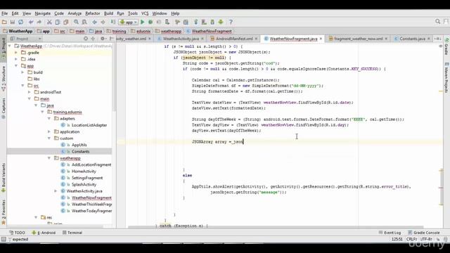Image resolution: width=450 pixels, height=253 pixels.
Task: Switch to WeatherActivity.java editor tab
Action: [181, 39]
